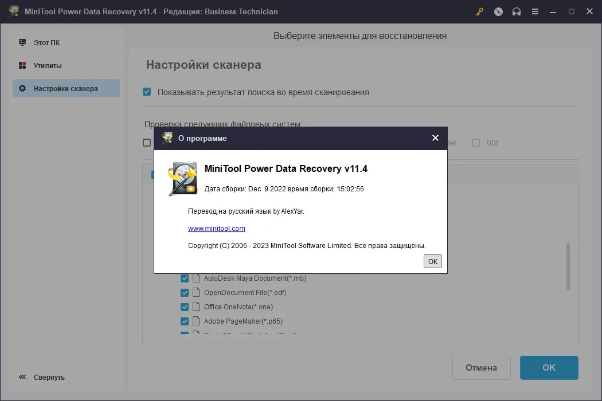Click the Перевод на русский язык by AlexYar text
This screenshot has height=401, width=602.
246,211
